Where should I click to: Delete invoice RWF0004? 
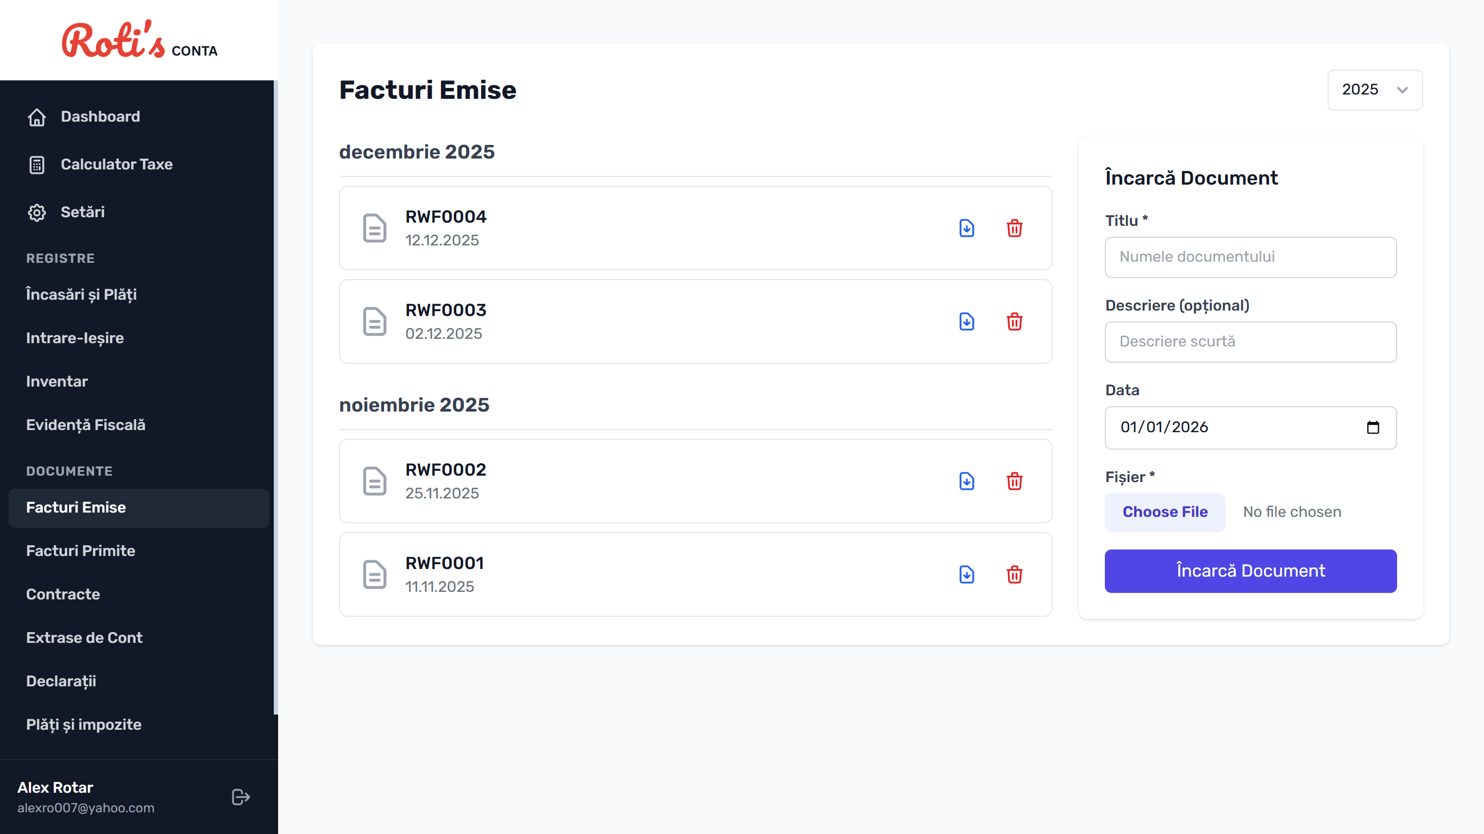click(x=1015, y=228)
